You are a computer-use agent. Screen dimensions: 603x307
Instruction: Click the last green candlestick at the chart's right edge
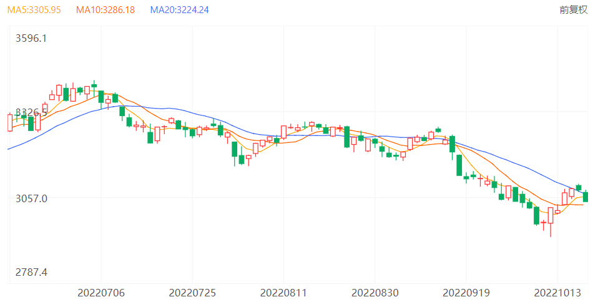point(586,197)
